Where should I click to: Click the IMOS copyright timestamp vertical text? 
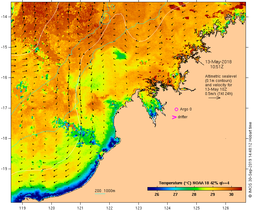pos(250,160)
